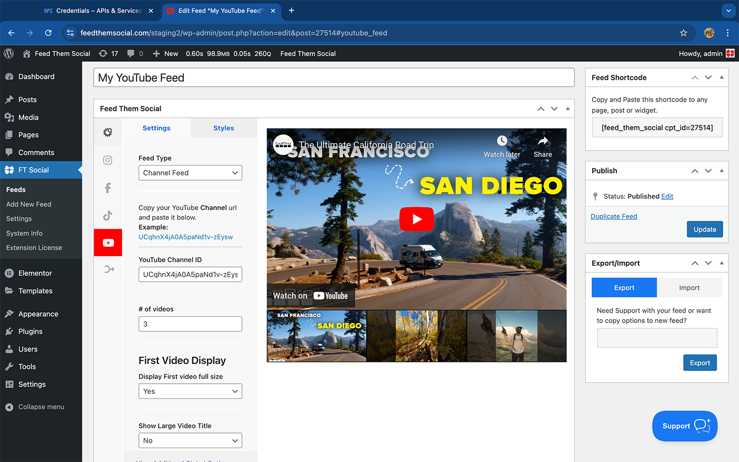Open Add New Feed submenu
The width and height of the screenshot is (739, 462).
(x=29, y=204)
